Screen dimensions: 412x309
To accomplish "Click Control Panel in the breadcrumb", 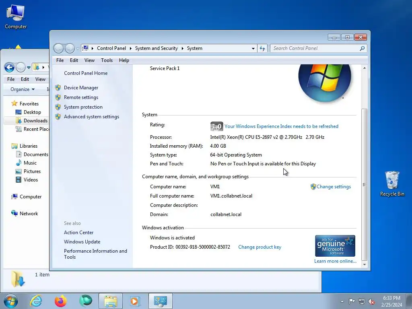I will pyautogui.click(x=111, y=48).
